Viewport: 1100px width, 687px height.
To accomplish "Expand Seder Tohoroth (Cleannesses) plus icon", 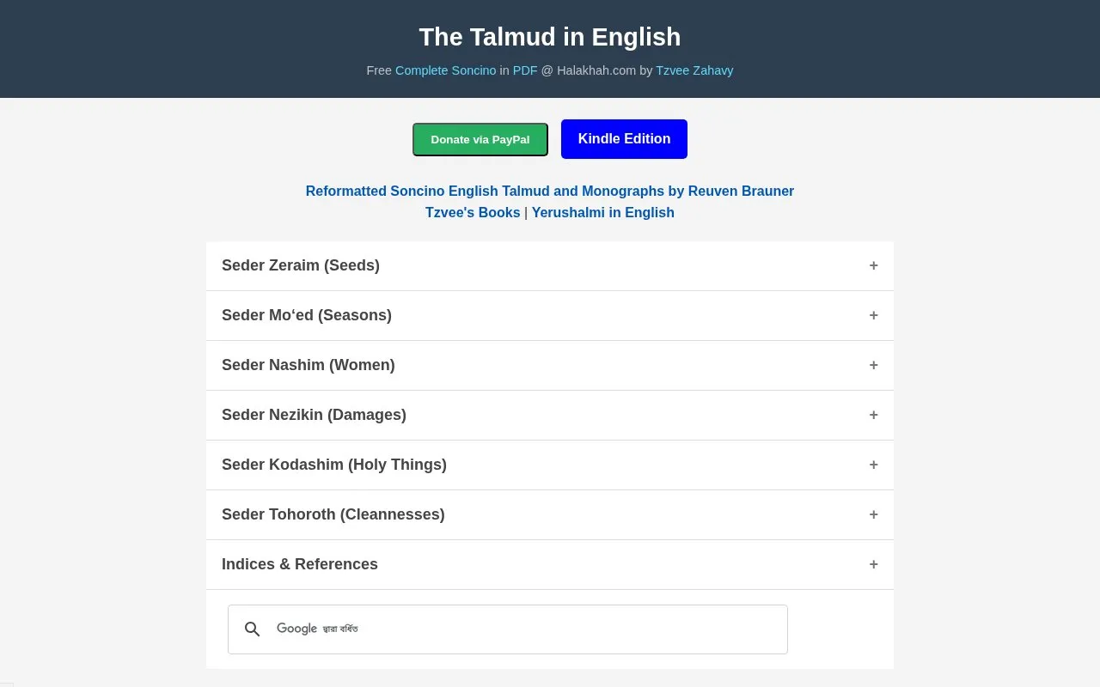I will [x=873, y=514].
